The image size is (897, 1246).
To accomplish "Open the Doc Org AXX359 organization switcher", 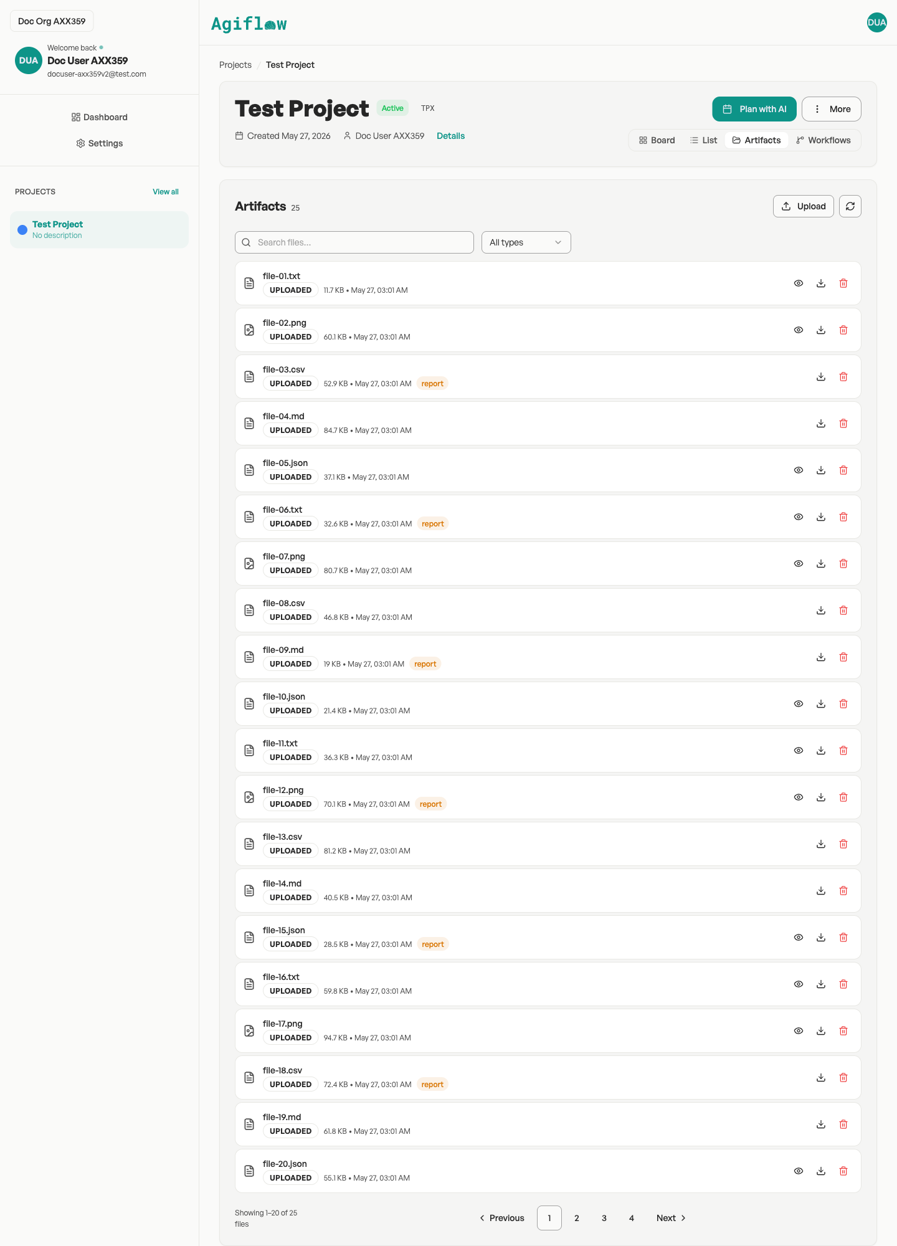I will click(52, 21).
